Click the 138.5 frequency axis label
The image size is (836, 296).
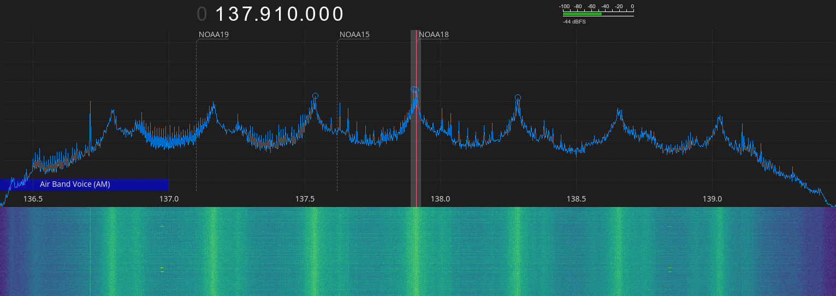click(576, 199)
